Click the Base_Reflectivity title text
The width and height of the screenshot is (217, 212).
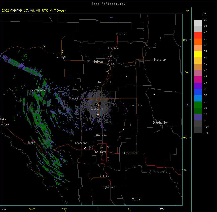[x=109, y=4]
